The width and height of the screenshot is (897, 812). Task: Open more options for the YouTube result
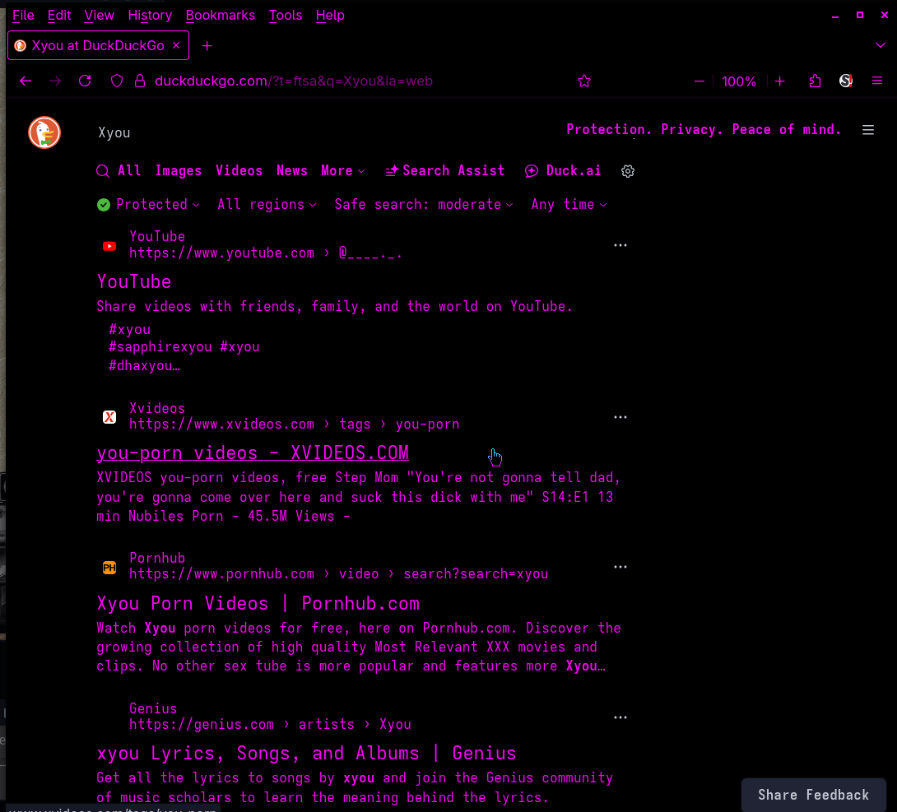pos(620,245)
